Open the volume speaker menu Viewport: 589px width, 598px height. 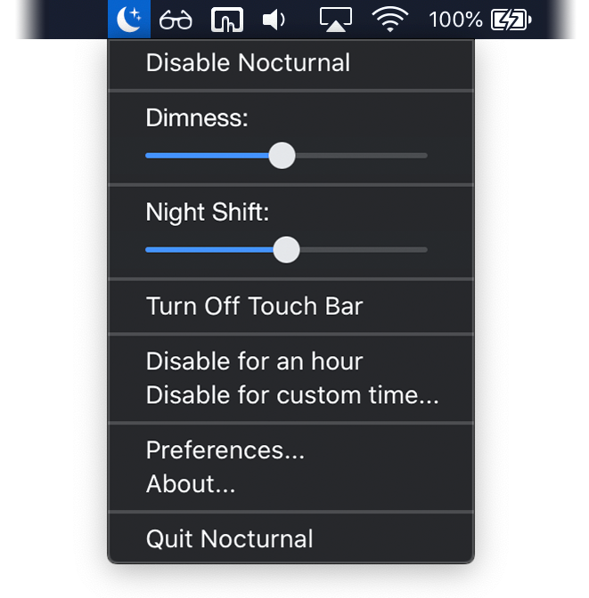[274, 20]
